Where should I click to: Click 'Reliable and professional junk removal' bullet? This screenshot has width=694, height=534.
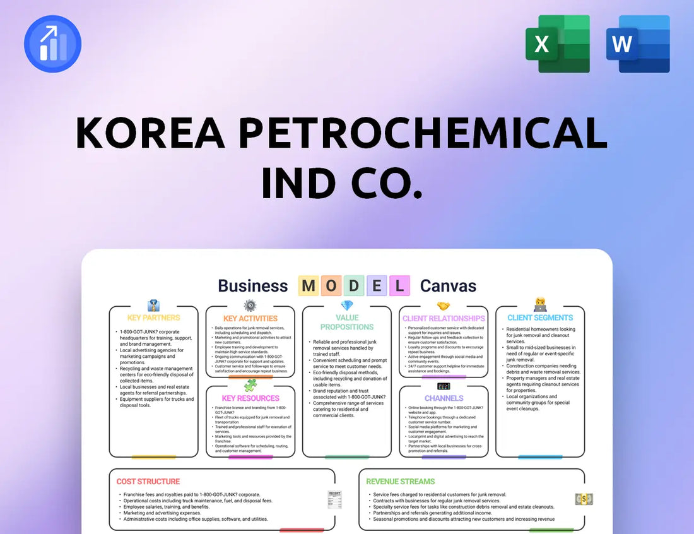[x=344, y=348]
